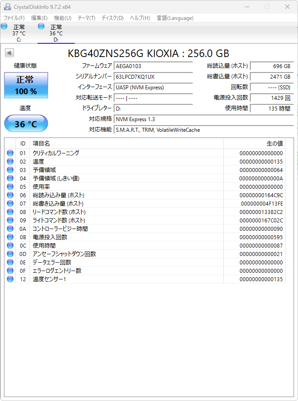The height and width of the screenshot is (401, 298).
Task: Click the firmware field AEGA0103
Action: coord(153,66)
